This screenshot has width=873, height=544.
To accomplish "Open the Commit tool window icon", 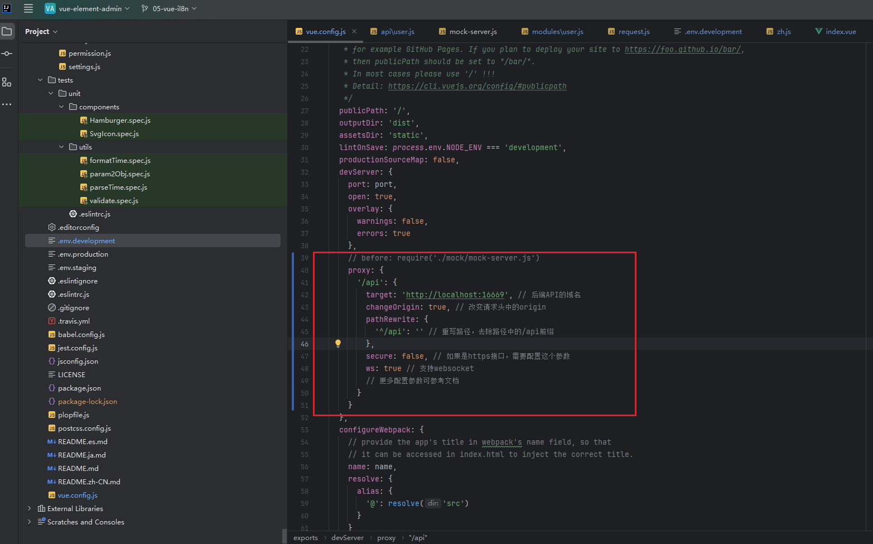I will 7,54.
